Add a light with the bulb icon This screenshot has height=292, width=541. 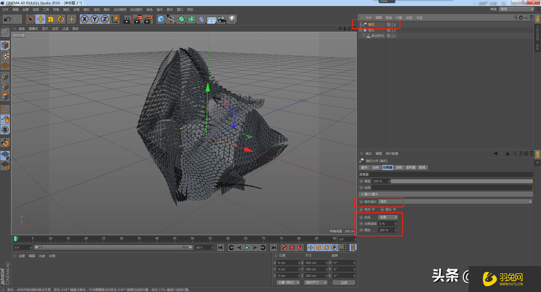[x=232, y=19]
